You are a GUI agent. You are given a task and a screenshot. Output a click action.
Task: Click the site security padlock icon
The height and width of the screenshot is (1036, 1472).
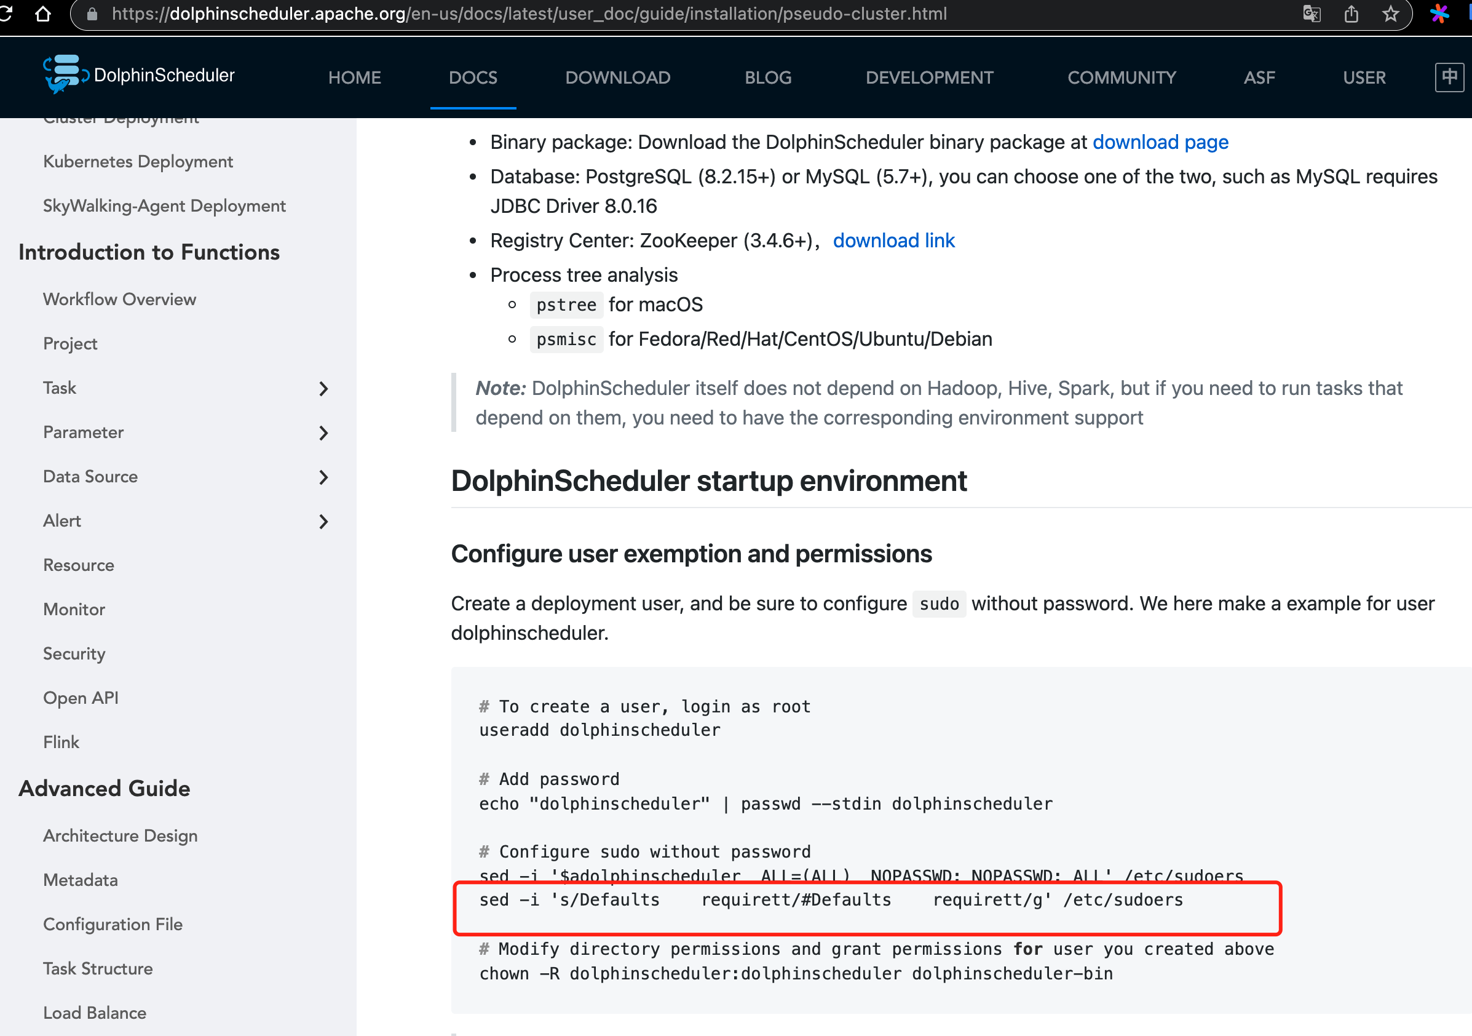tap(92, 14)
